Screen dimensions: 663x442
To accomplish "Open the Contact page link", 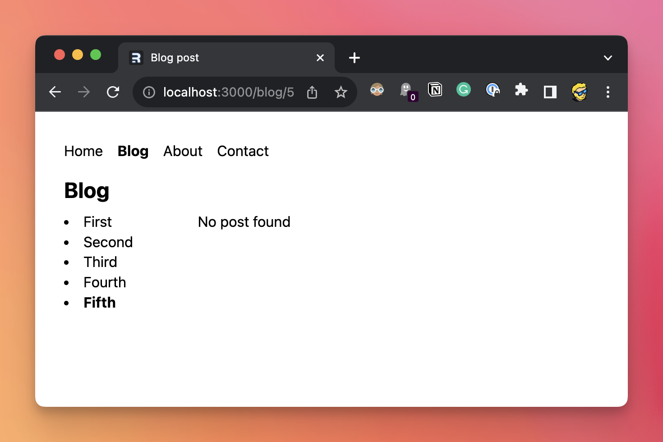I will [x=243, y=151].
